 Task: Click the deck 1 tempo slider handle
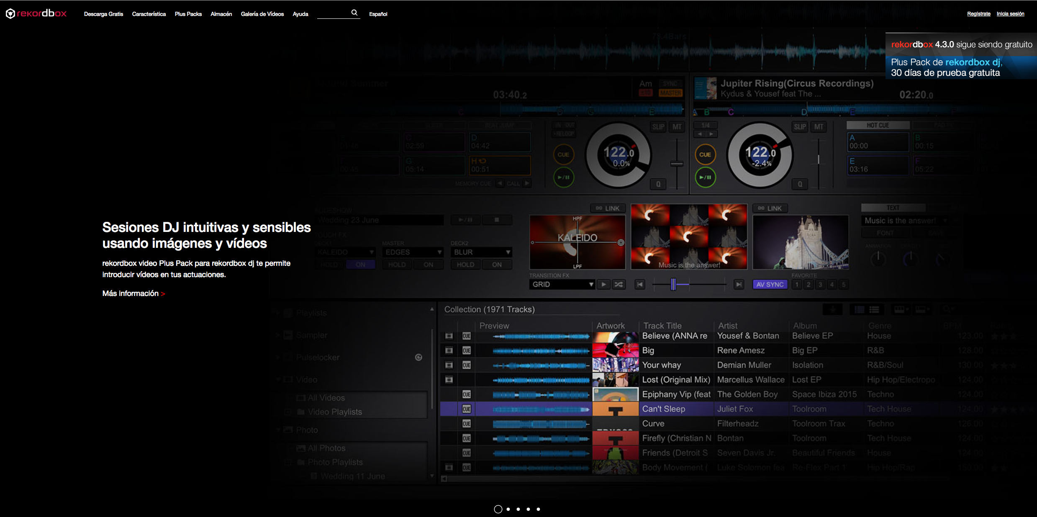pos(677,164)
